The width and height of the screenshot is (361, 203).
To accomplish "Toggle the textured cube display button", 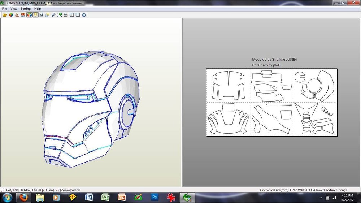I will tap(29, 15).
